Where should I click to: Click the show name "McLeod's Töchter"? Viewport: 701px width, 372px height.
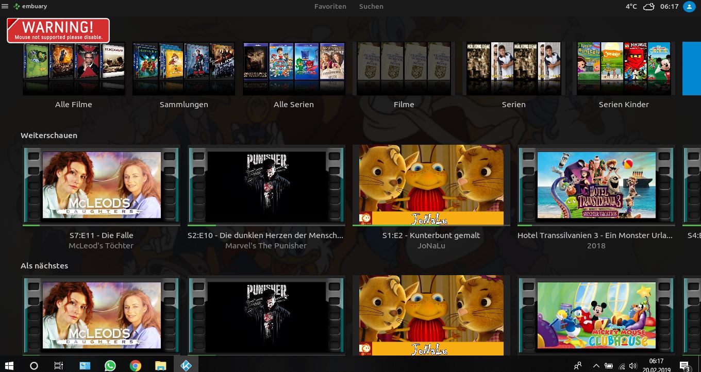tap(101, 246)
